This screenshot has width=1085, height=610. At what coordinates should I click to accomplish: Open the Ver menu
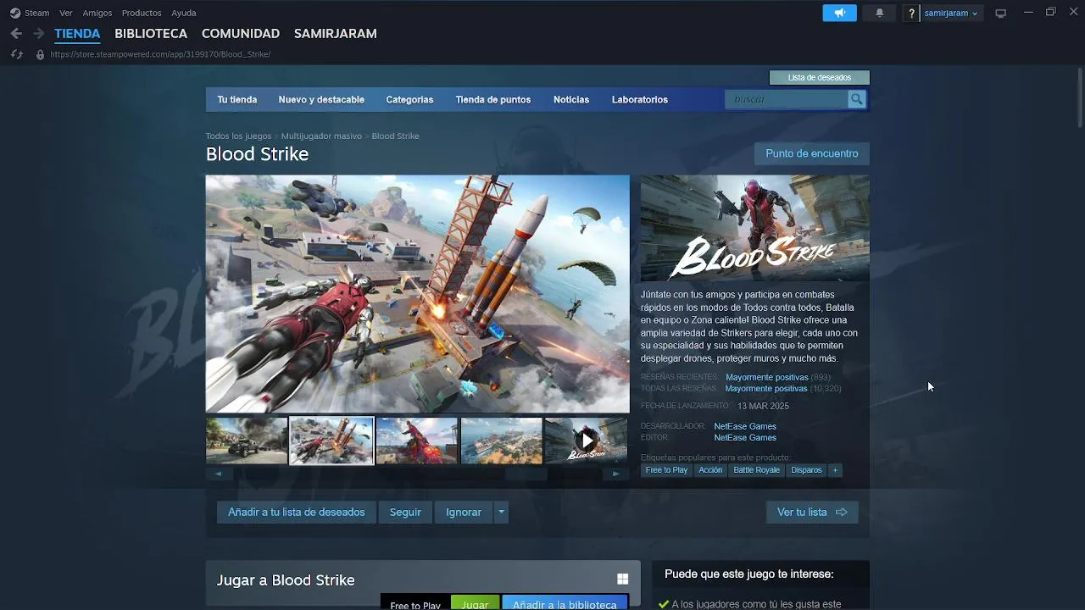click(x=66, y=13)
